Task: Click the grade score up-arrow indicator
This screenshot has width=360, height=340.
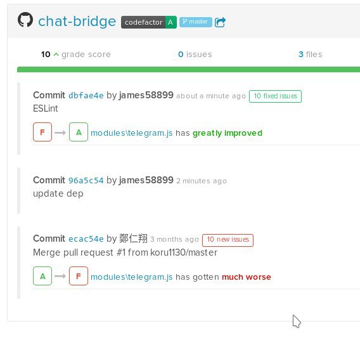Action: click(x=56, y=55)
